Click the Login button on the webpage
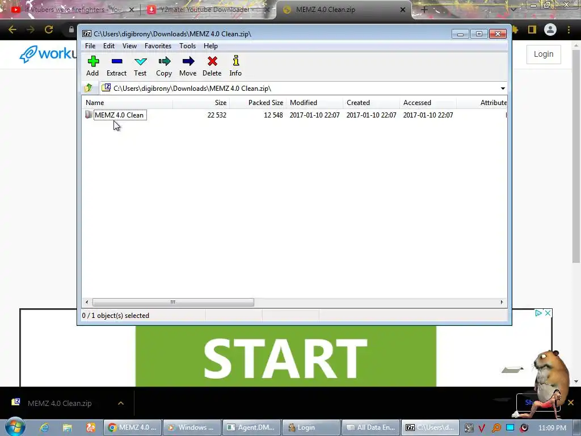The image size is (581, 436). [x=544, y=54]
